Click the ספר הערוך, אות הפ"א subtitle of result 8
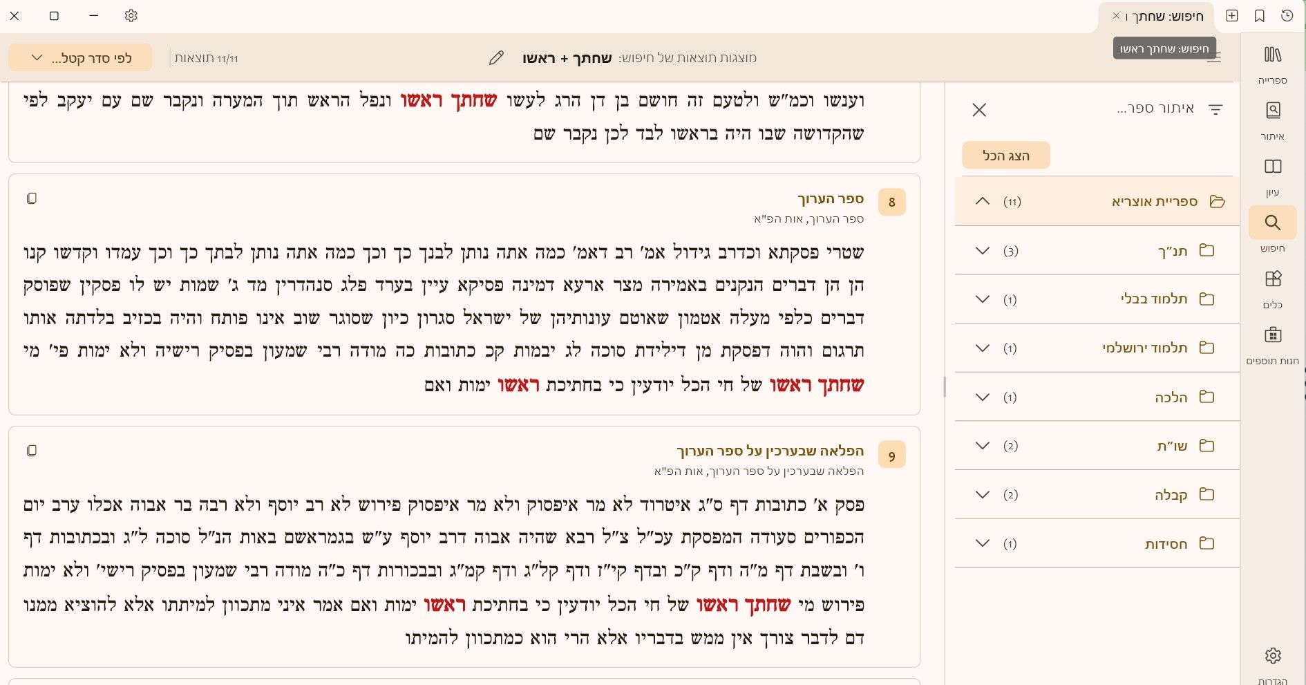The image size is (1306, 685). [809, 219]
